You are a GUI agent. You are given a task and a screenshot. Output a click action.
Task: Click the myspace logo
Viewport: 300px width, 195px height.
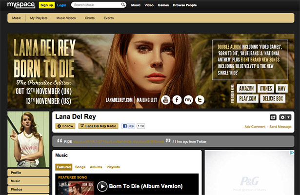click(x=21, y=5)
